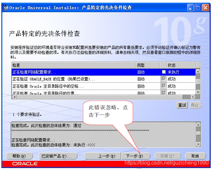
Task: Click 成功 status in ORACLE_BASE row
Action: pos(171,79)
